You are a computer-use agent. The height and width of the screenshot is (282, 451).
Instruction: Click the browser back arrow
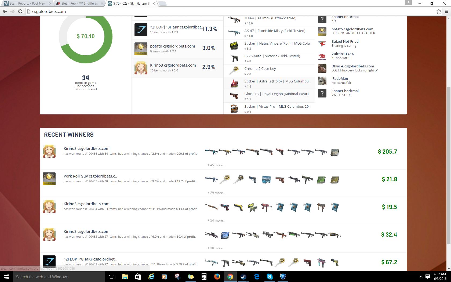tap(5, 11)
